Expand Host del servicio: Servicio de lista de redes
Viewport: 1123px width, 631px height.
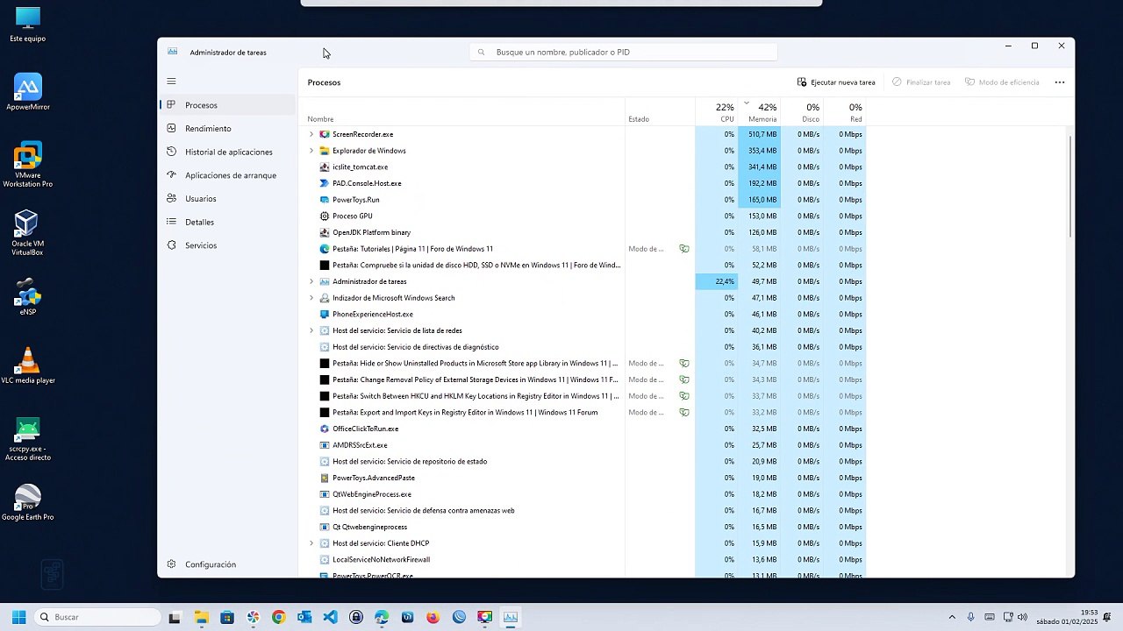tap(311, 330)
